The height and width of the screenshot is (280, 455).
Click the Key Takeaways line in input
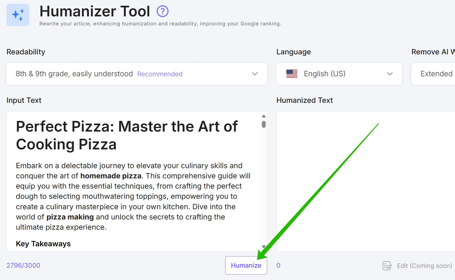point(43,244)
